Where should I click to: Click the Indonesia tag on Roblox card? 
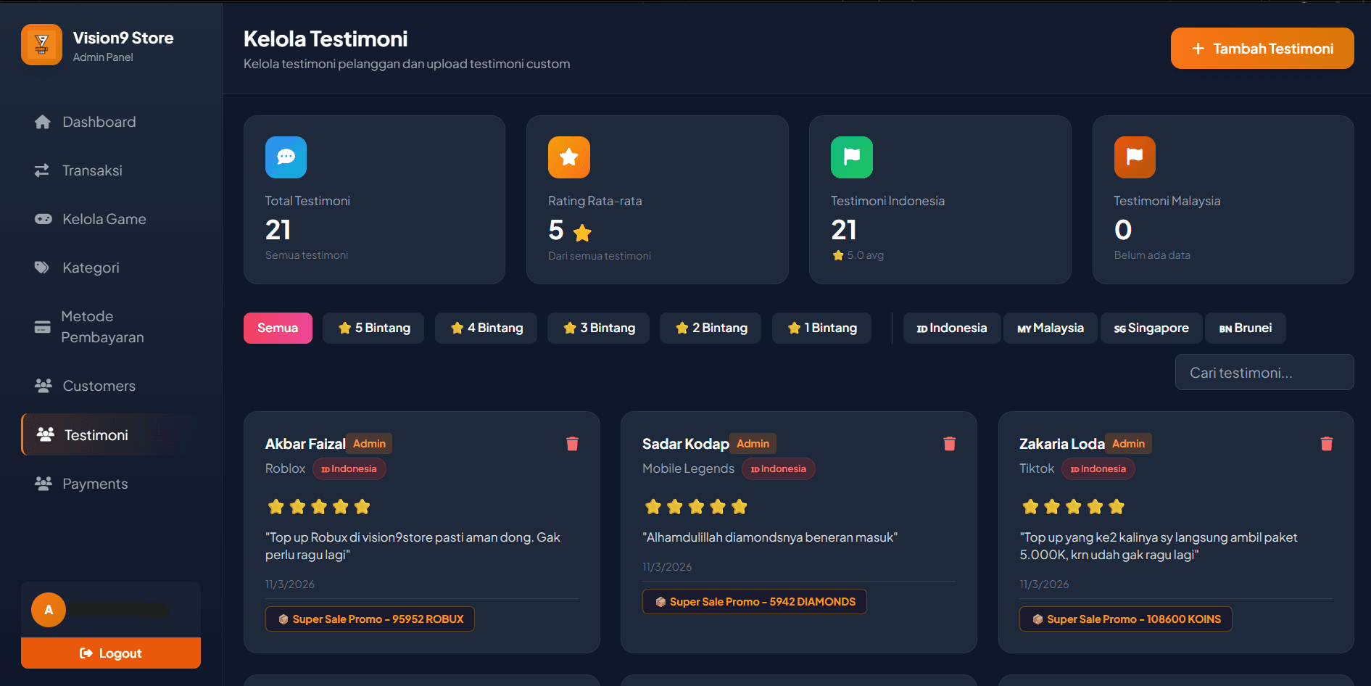click(349, 468)
